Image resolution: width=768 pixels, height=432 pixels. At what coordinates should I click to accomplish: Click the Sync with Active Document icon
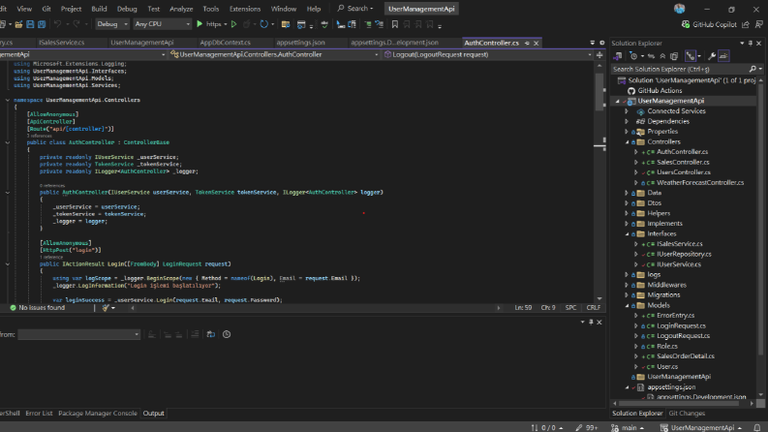pyautogui.click(x=651, y=56)
